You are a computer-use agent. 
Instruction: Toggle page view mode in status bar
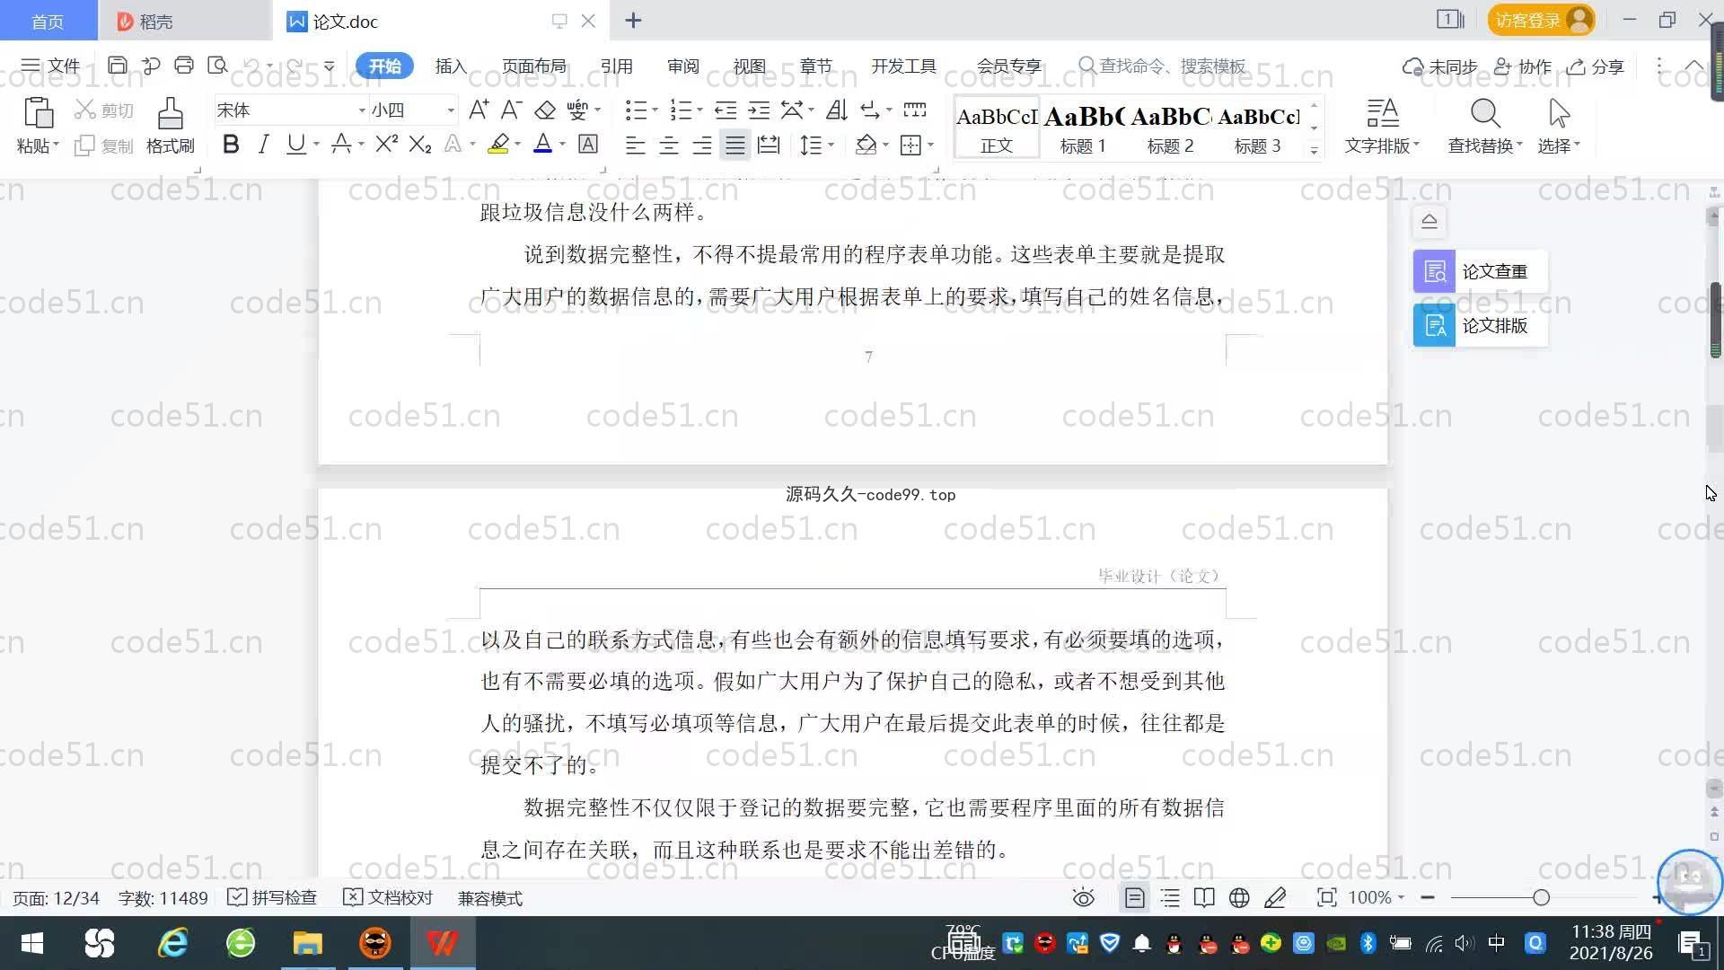1135,898
